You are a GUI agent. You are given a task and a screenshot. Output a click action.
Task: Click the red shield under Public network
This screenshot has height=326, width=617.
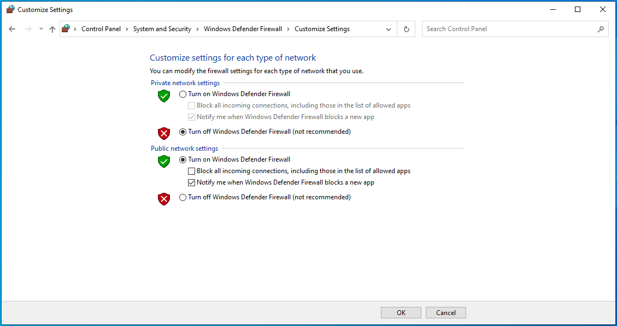coord(164,199)
